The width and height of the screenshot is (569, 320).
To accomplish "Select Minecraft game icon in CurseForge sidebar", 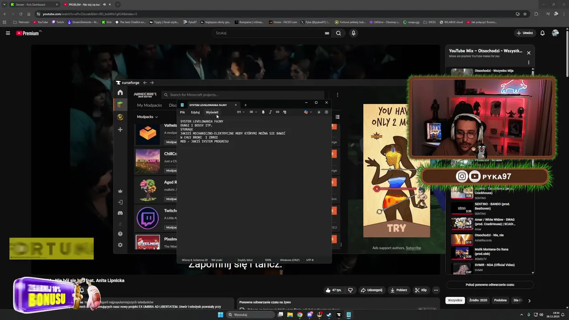I will pyautogui.click(x=120, y=104).
